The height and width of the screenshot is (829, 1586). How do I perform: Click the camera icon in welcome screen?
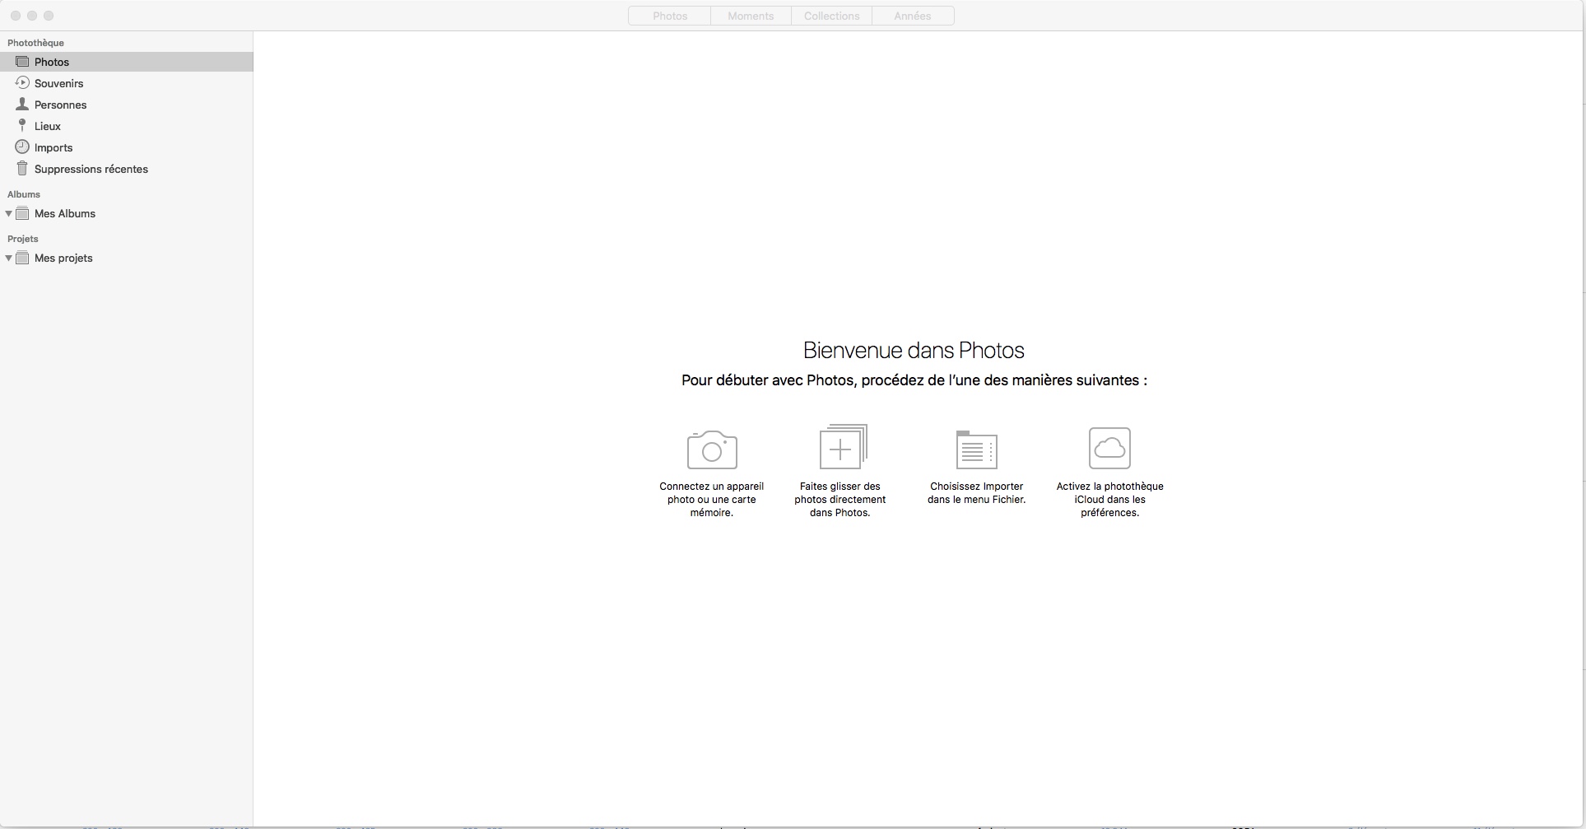click(712, 449)
